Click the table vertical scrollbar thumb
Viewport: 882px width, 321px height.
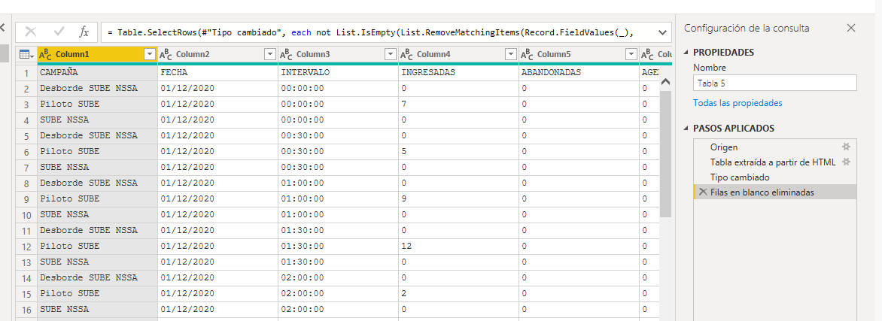click(665, 153)
